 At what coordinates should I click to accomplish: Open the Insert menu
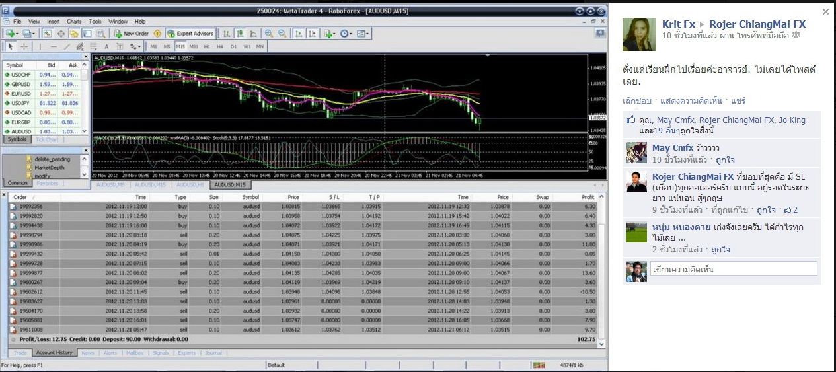tap(54, 22)
